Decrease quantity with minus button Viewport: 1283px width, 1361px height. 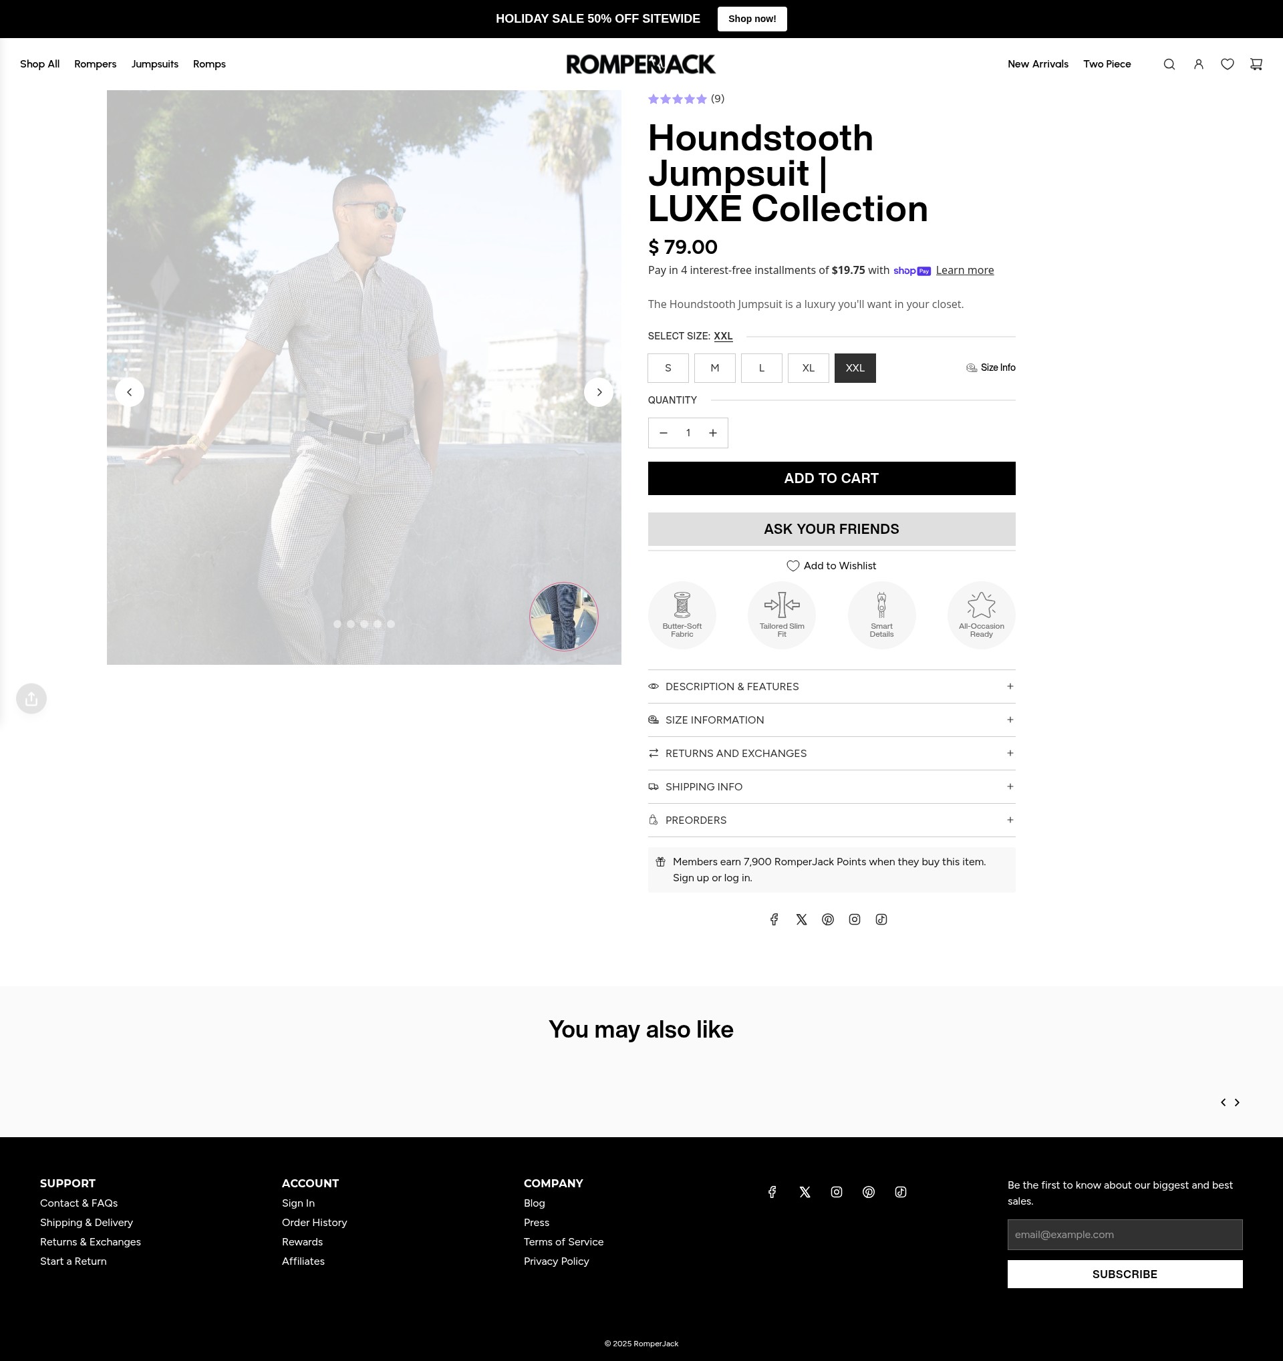(663, 434)
